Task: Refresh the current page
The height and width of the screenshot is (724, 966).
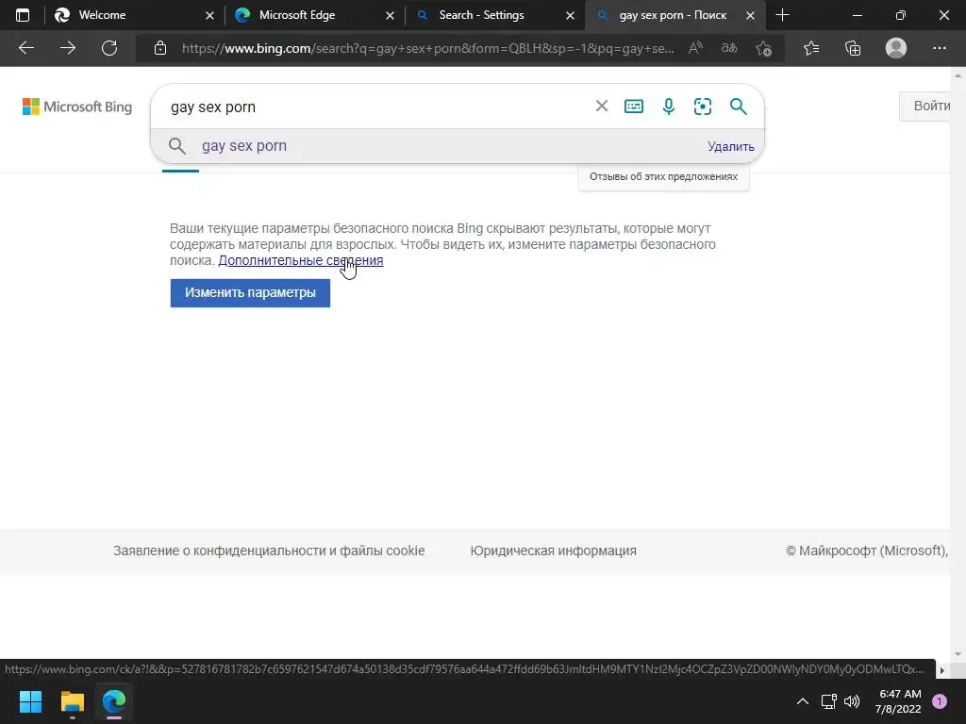Action: click(x=109, y=48)
